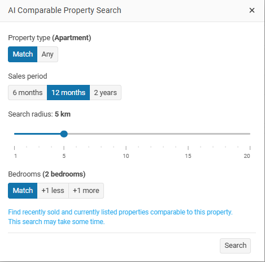Click the slider tick labeled 5
The height and width of the screenshot is (262, 265).
click(x=64, y=156)
